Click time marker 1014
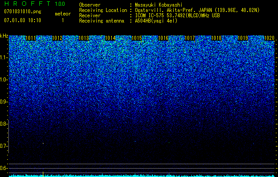Image resolution: width=278 pixels, height=177 pixels. coord(110,38)
